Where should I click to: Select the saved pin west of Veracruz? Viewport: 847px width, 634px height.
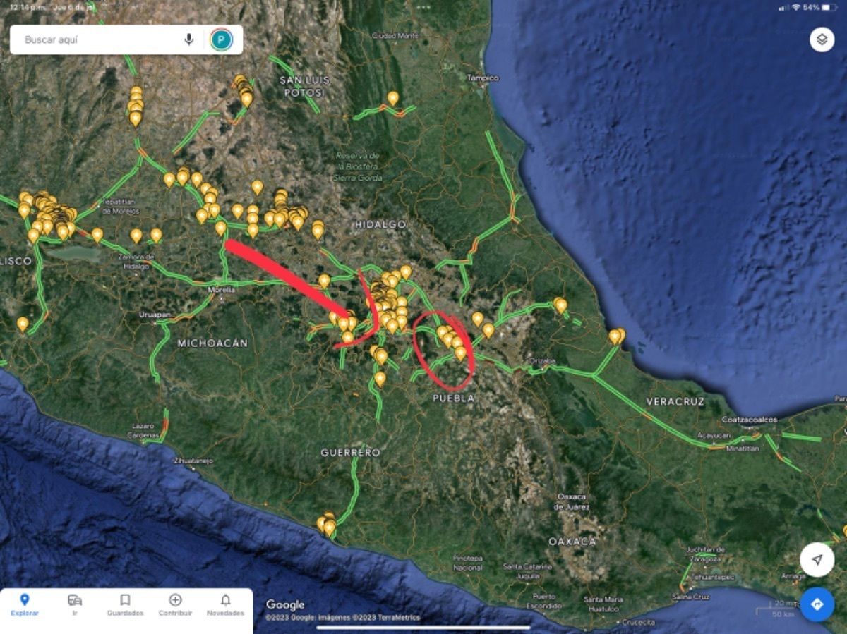[560, 305]
